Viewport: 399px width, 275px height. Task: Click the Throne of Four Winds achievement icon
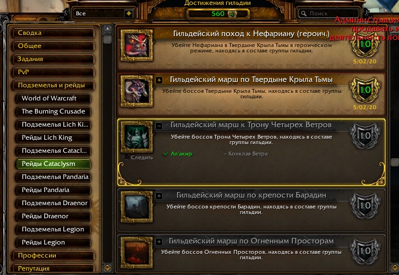point(137,137)
